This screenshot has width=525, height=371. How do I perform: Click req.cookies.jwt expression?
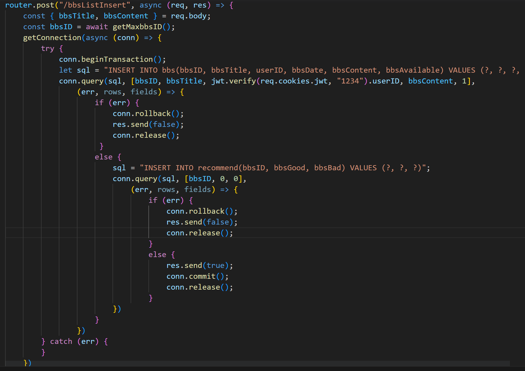[294, 81]
